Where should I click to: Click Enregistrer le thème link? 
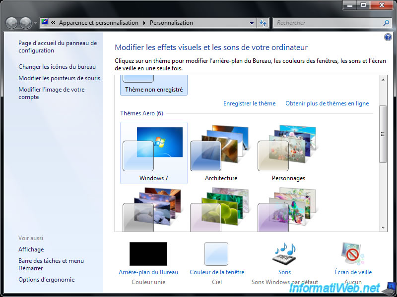click(x=250, y=103)
